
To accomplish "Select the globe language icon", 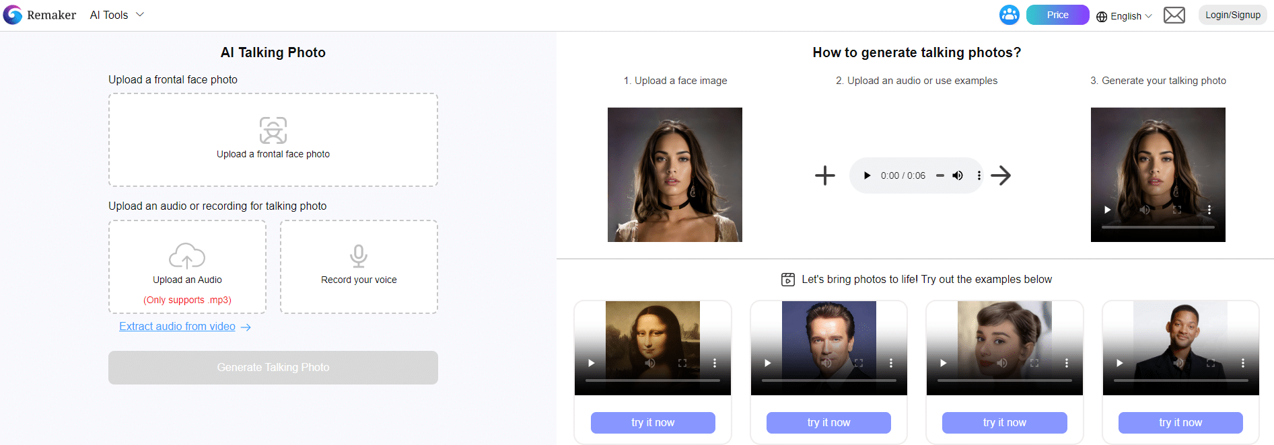I will (1102, 15).
